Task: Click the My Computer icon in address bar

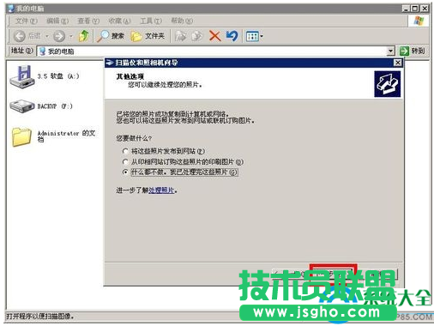Action: tap(42, 51)
